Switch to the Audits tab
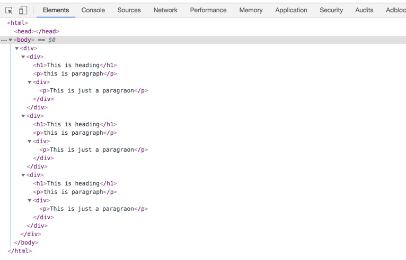The image size is (406, 260). pos(364,10)
